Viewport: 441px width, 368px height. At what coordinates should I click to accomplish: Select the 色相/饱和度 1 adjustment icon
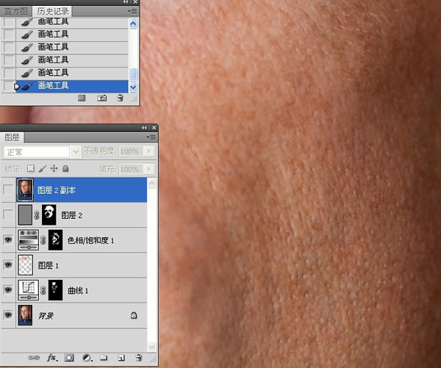29,240
